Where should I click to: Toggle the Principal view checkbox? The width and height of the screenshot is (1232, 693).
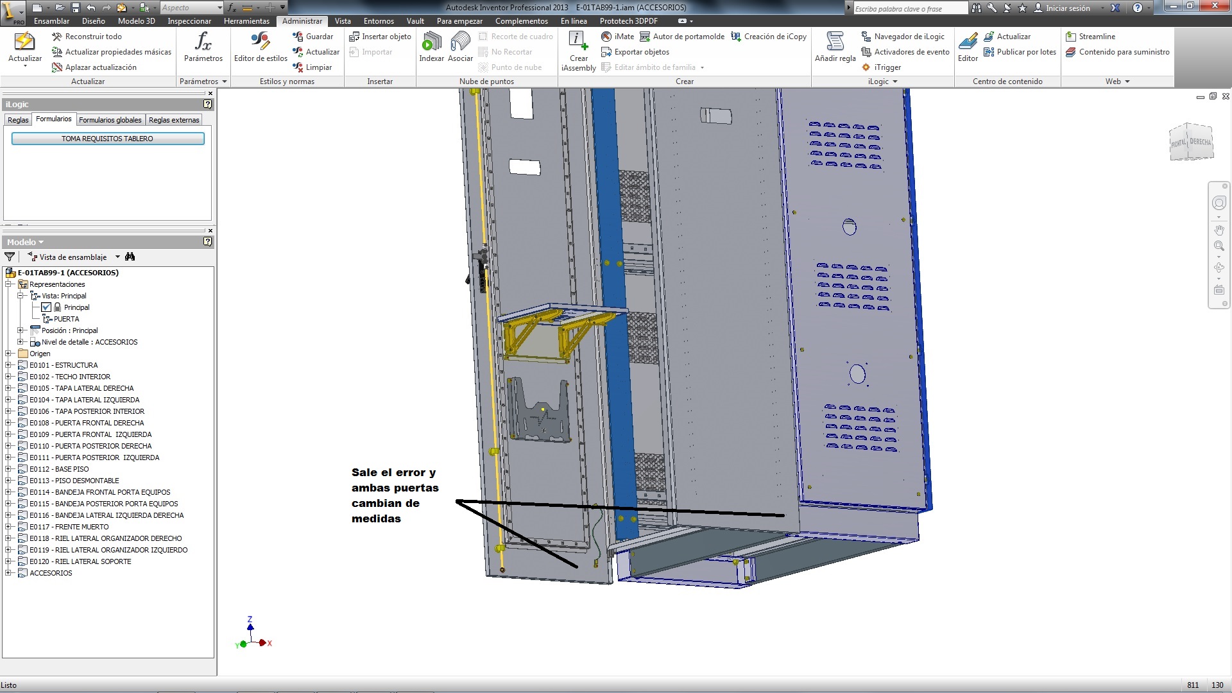[46, 307]
